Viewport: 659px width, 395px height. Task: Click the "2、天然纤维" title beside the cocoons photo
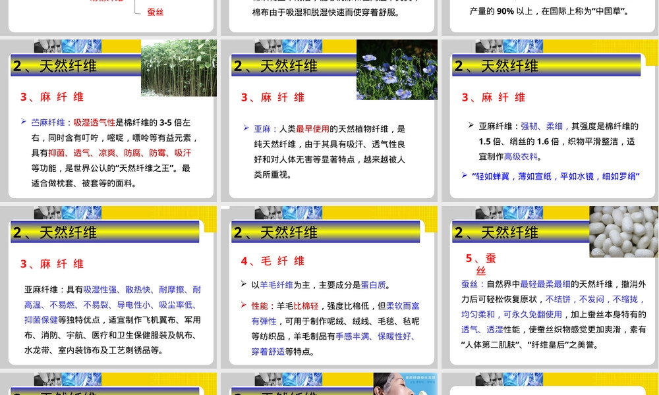[x=496, y=232]
